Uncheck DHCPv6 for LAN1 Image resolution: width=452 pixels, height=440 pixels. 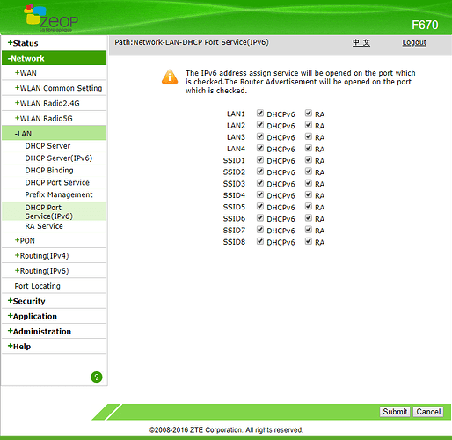click(259, 114)
